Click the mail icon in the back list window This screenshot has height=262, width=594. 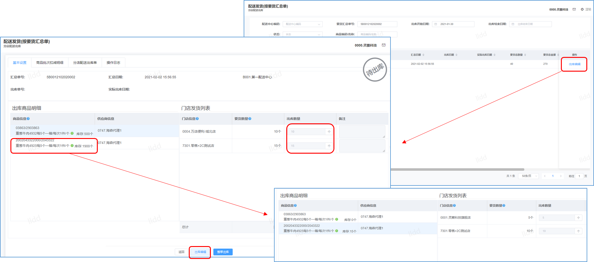coord(574,9)
